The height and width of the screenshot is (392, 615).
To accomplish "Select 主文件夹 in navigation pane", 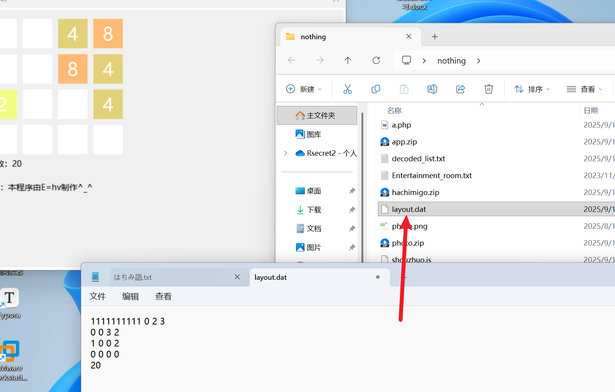I will pos(317,115).
